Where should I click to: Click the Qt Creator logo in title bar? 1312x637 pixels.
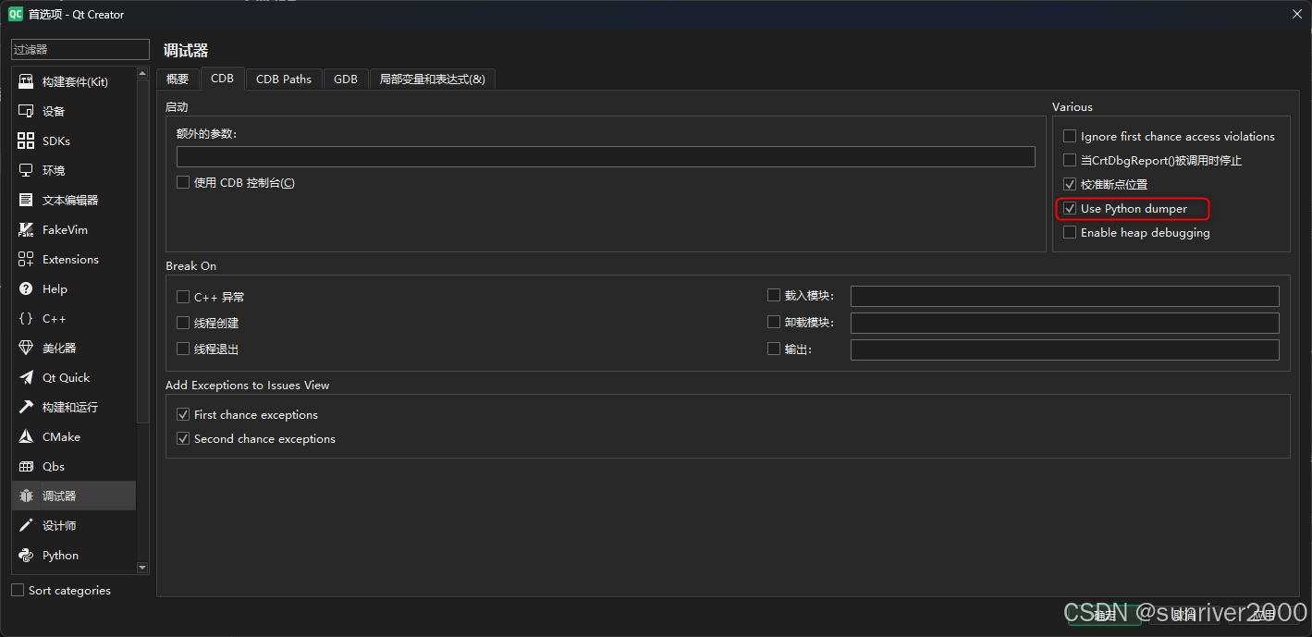point(16,14)
